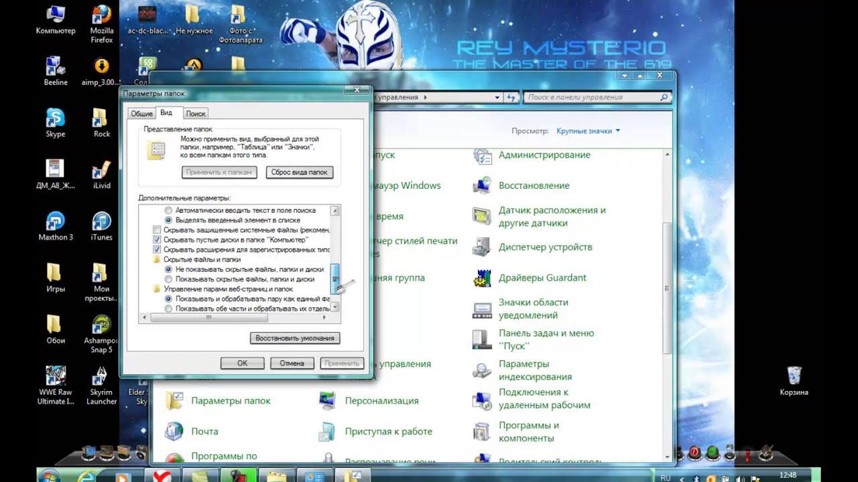
Task: Show hidden tray icons arrow
Action: (682, 479)
